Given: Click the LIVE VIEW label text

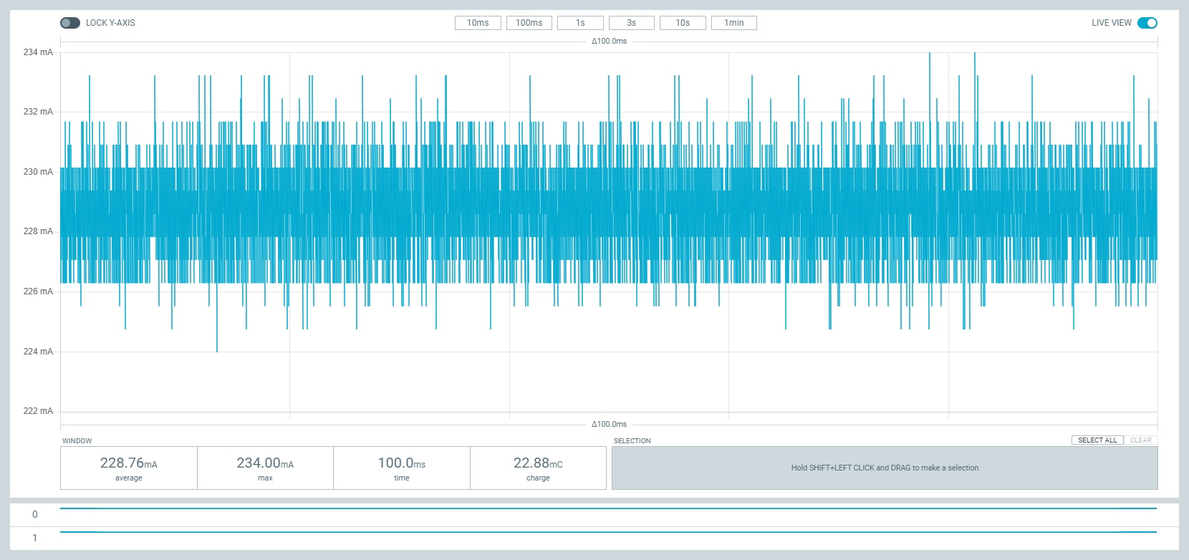Looking at the screenshot, I should (1112, 23).
